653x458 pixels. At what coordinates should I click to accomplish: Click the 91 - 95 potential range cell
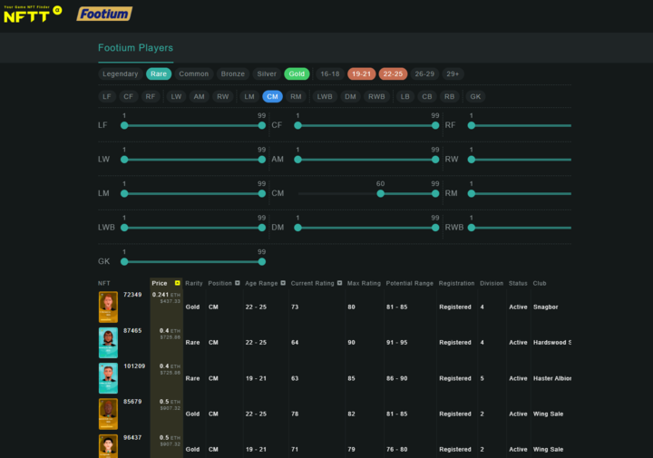point(397,343)
